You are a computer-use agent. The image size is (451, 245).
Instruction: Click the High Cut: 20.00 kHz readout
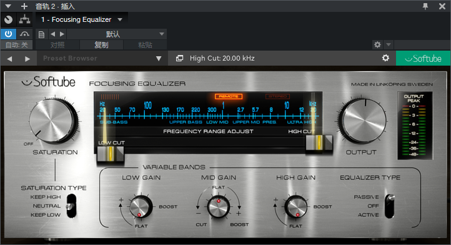[222, 59]
